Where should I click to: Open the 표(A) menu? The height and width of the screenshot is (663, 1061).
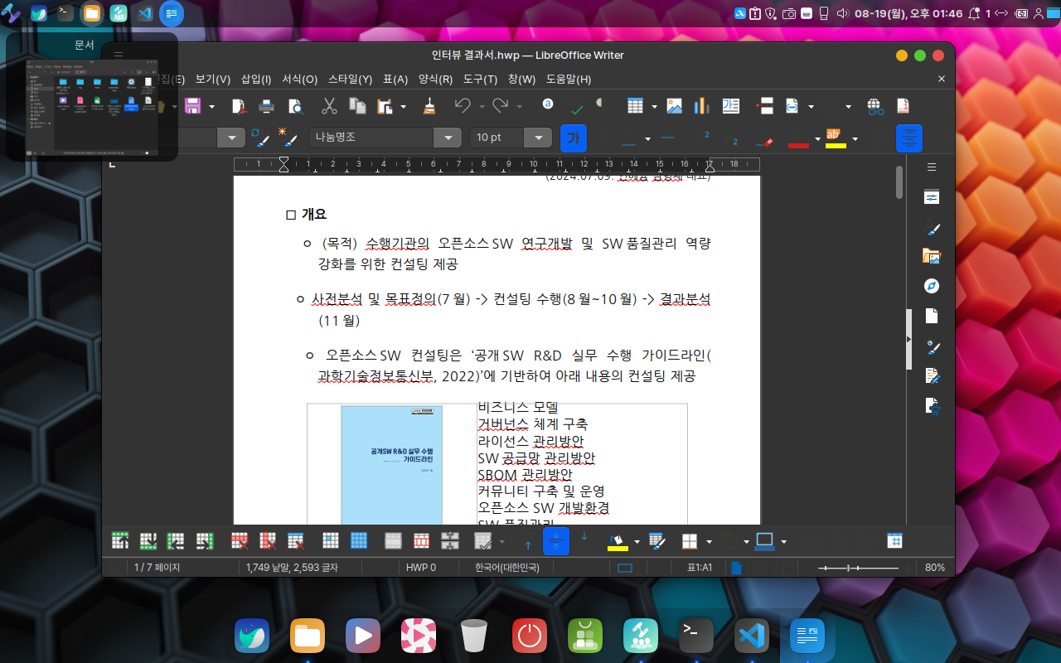395,80
